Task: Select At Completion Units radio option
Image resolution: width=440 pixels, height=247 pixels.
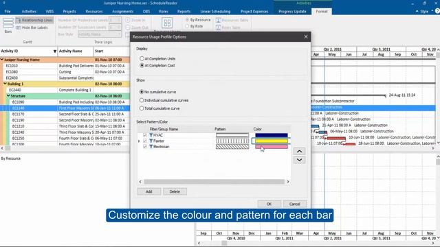Action: click(142, 58)
